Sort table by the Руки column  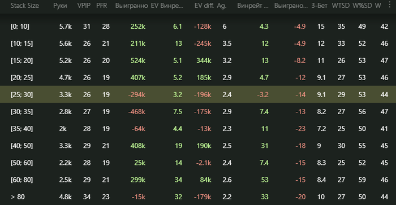pos(60,6)
